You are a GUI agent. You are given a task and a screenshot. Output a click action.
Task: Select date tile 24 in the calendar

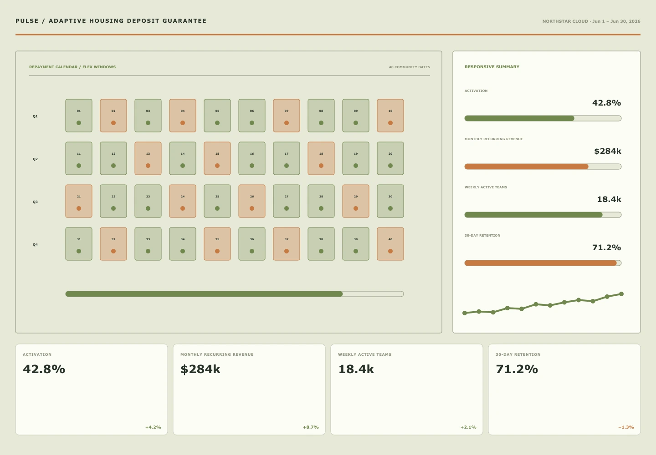[183, 201]
